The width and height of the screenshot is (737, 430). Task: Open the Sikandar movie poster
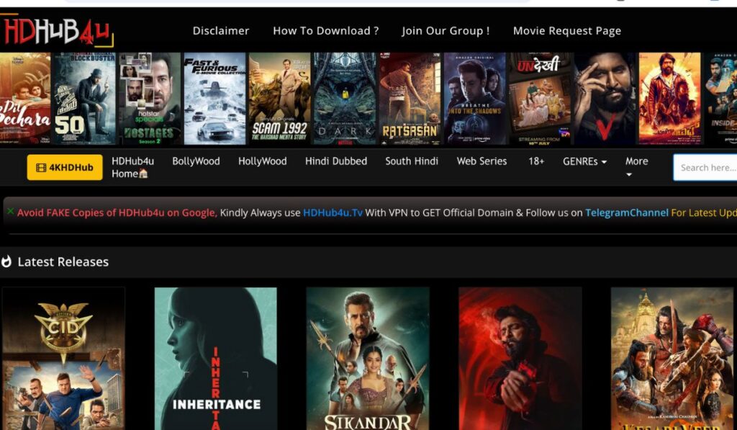click(x=368, y=359)
